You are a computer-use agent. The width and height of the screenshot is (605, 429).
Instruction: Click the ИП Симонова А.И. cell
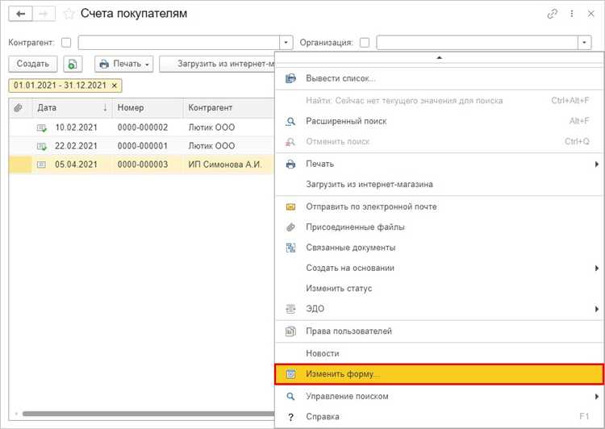pyautogui.click(x=225, y=165)
